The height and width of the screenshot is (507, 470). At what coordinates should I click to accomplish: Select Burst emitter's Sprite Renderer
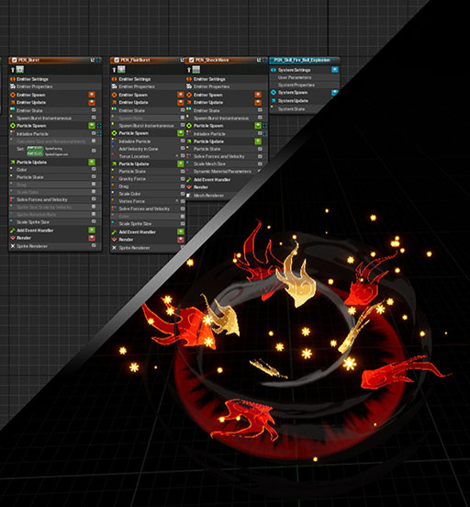click(x=55, y=246)
